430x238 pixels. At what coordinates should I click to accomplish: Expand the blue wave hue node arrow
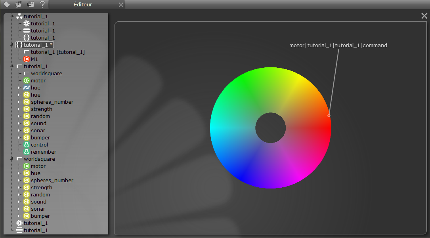[19, 88]
